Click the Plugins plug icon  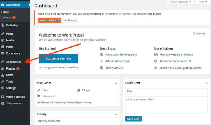(x=3, y=69)
